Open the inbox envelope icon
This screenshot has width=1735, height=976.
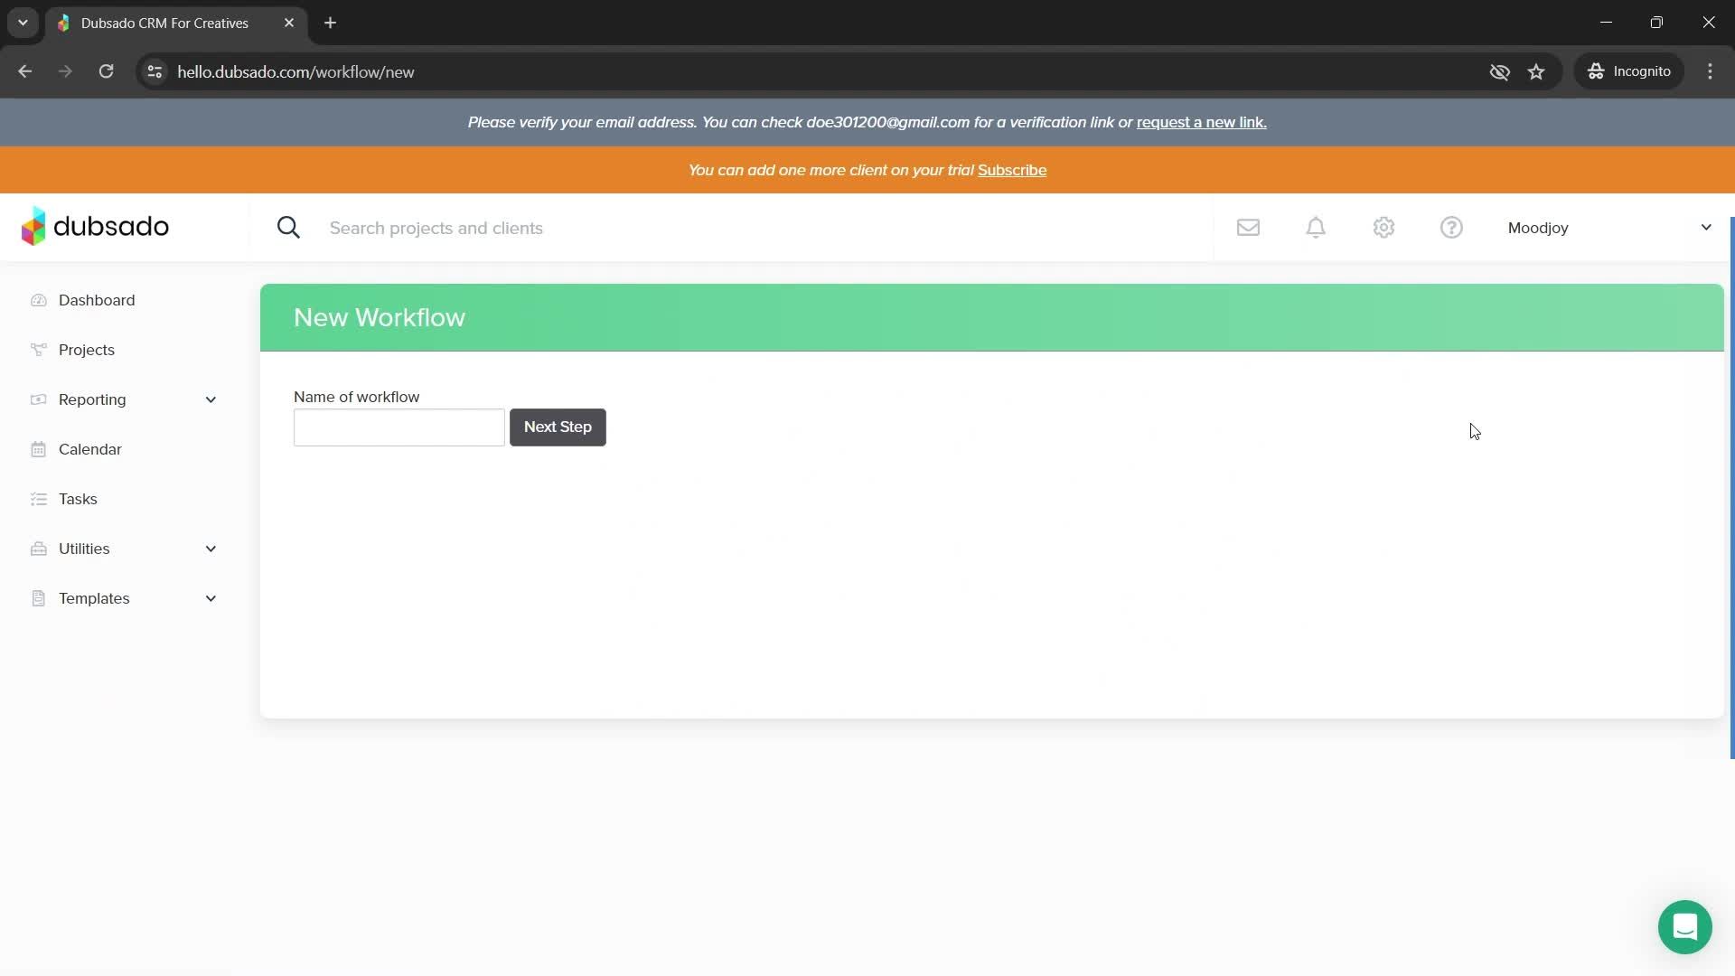point(1248,228)
